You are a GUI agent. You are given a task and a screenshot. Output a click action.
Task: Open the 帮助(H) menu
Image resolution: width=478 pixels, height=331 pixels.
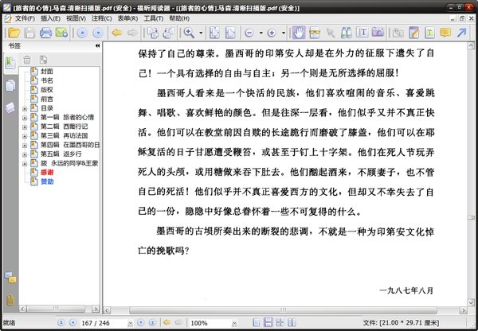click(179, 18)
